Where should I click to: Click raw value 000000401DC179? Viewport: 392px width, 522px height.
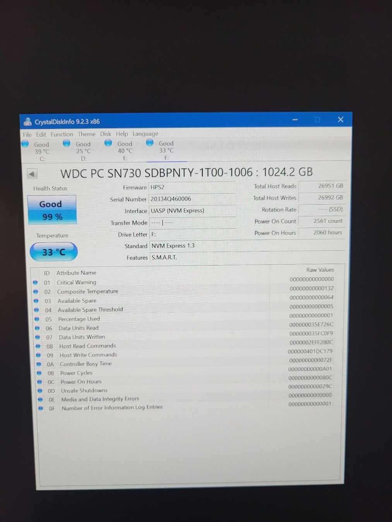click(x=310, y=351)
